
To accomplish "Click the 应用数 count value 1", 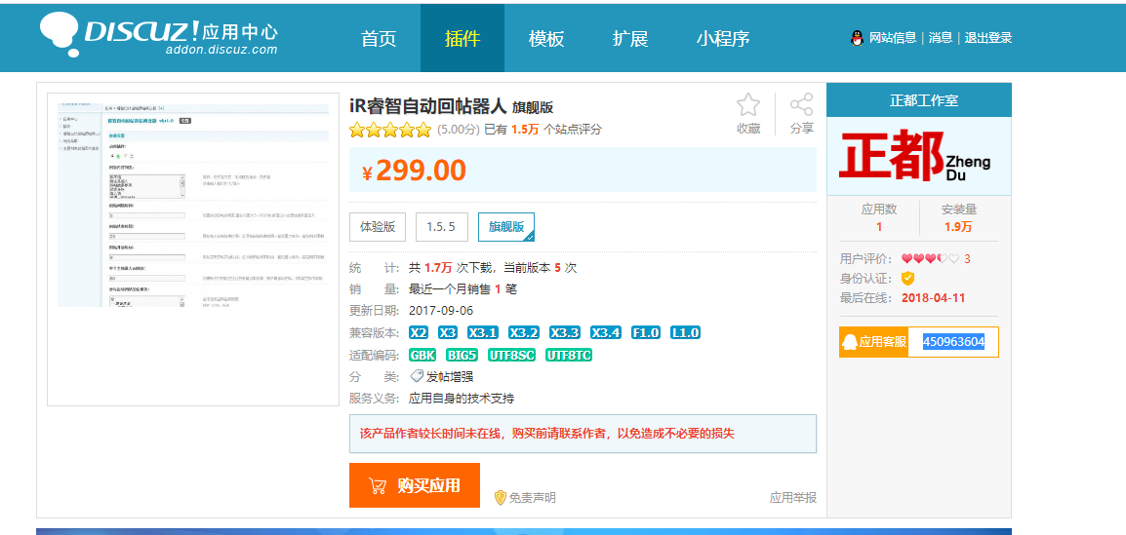I will click(x=879, y=227).
